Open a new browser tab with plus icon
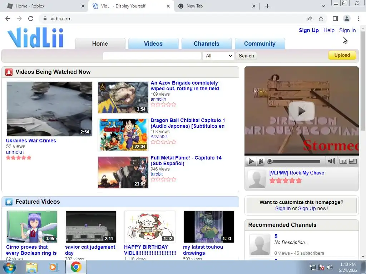This screenshot has width=366, height=274. coord(267,6)
